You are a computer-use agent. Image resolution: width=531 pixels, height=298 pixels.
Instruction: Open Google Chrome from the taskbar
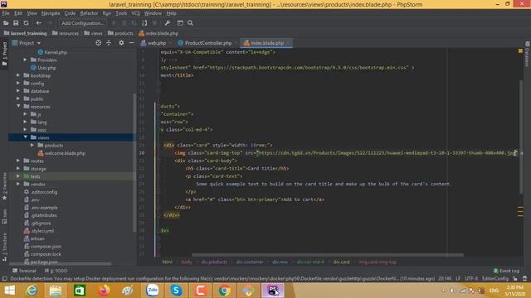[x=224, y=291]
